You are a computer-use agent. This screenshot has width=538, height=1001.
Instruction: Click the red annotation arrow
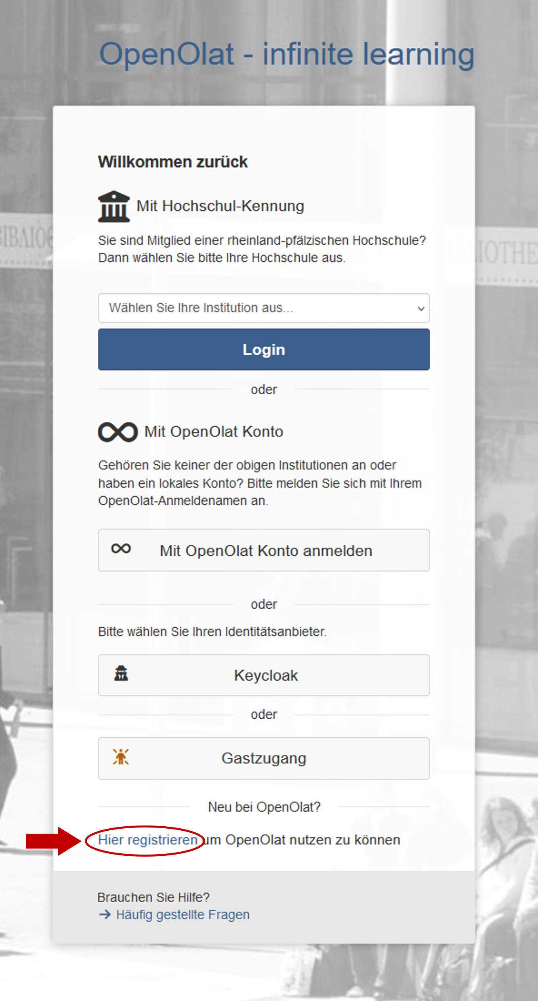pyautogui.click(x=53, y=841)
